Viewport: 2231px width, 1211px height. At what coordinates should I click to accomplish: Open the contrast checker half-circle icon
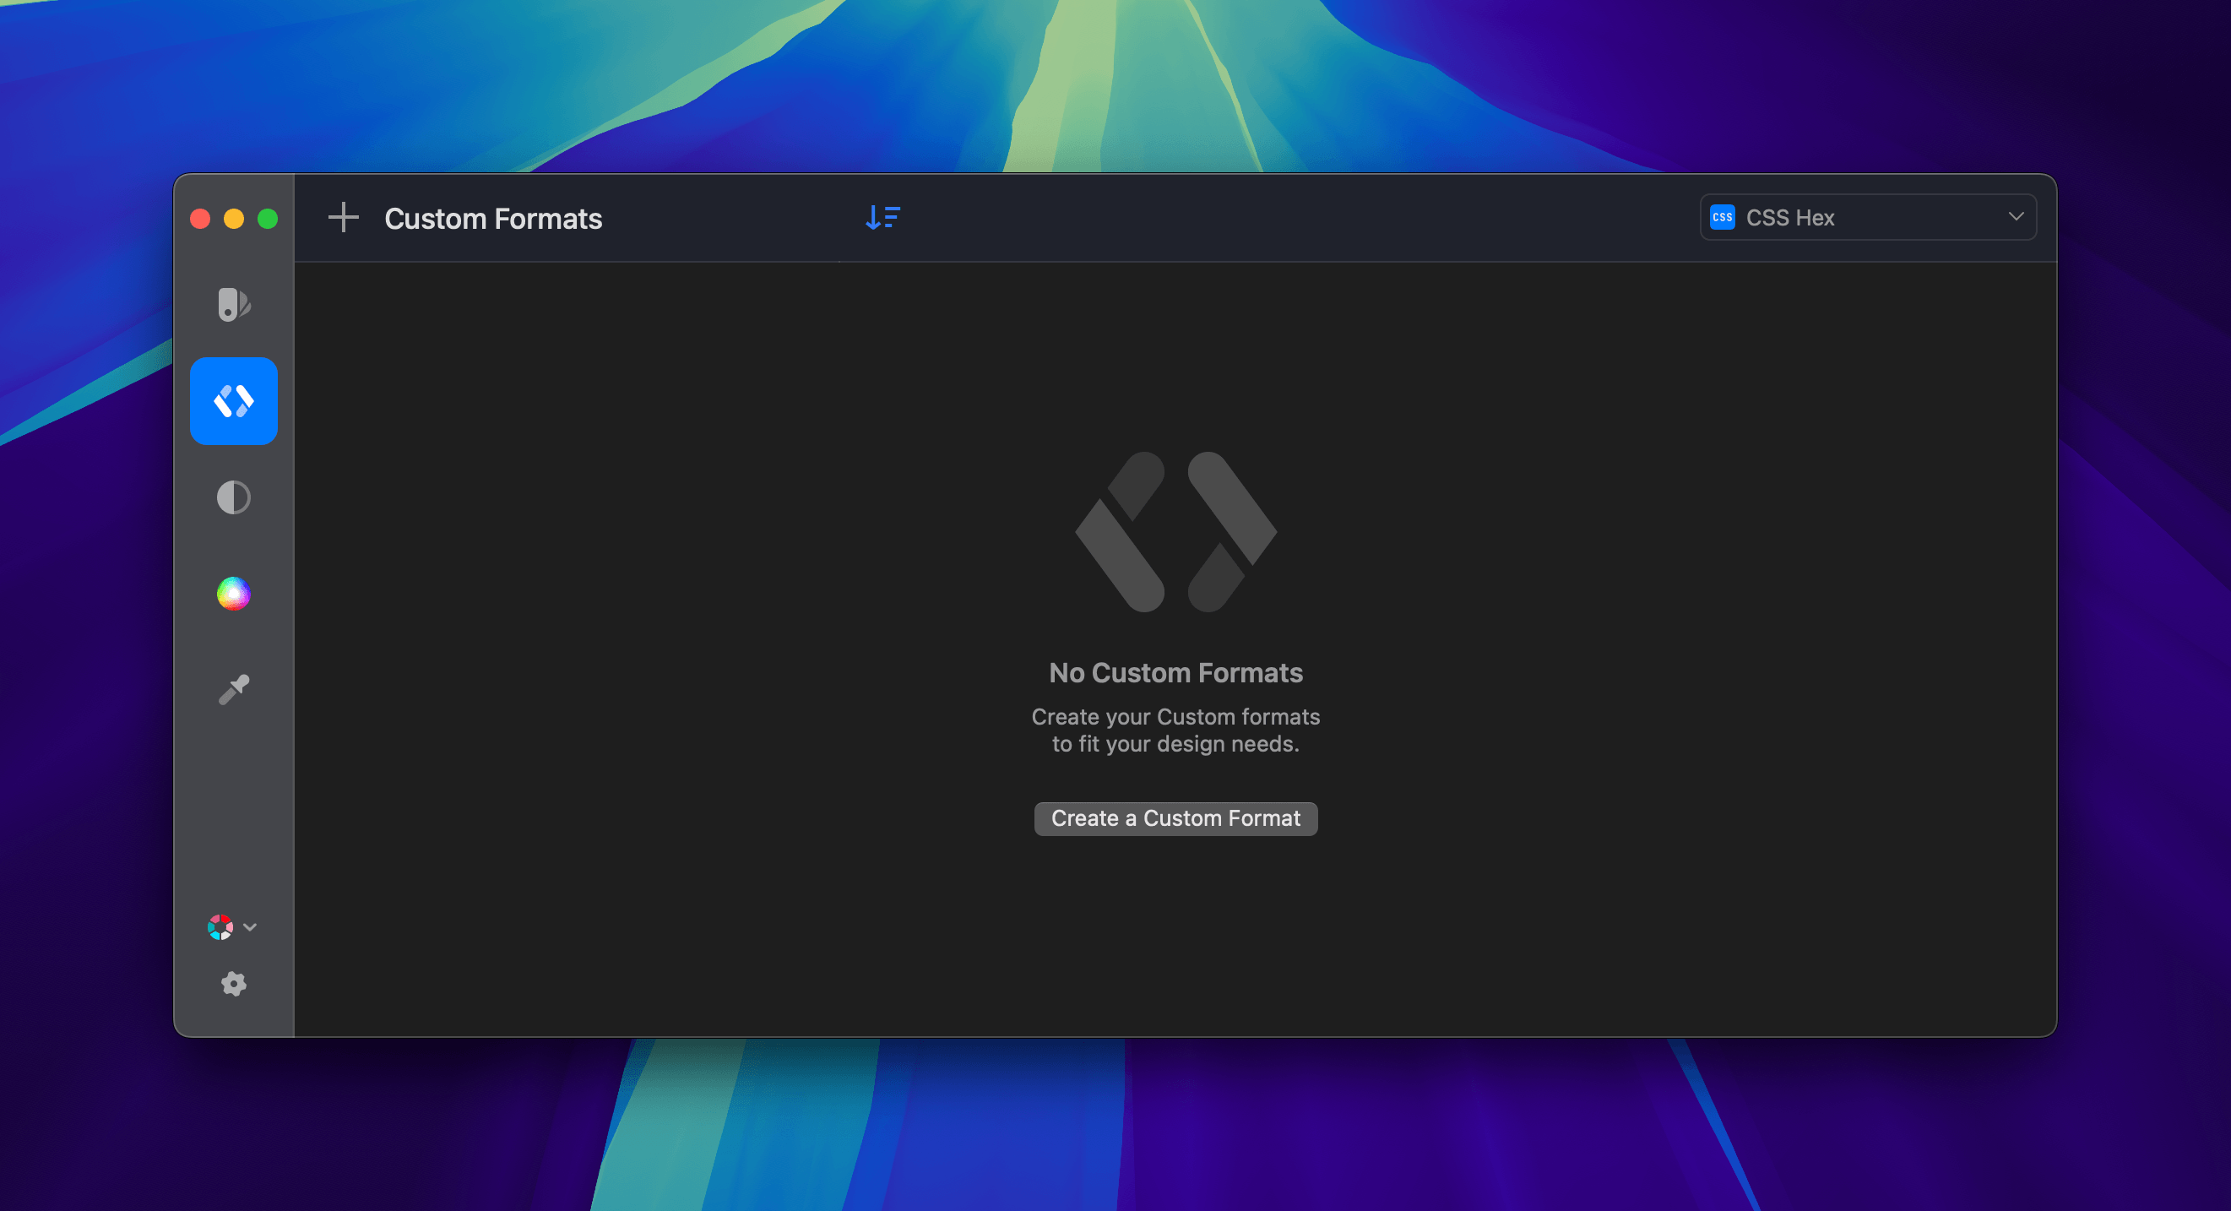click(x=233, y=497)
